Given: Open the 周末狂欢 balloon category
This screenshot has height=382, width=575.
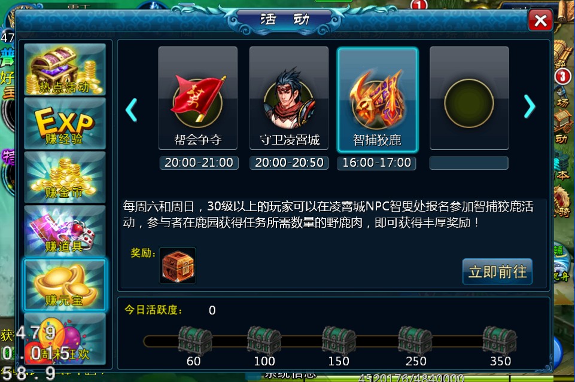Looking at the screenshot, I should coord(65,339).
